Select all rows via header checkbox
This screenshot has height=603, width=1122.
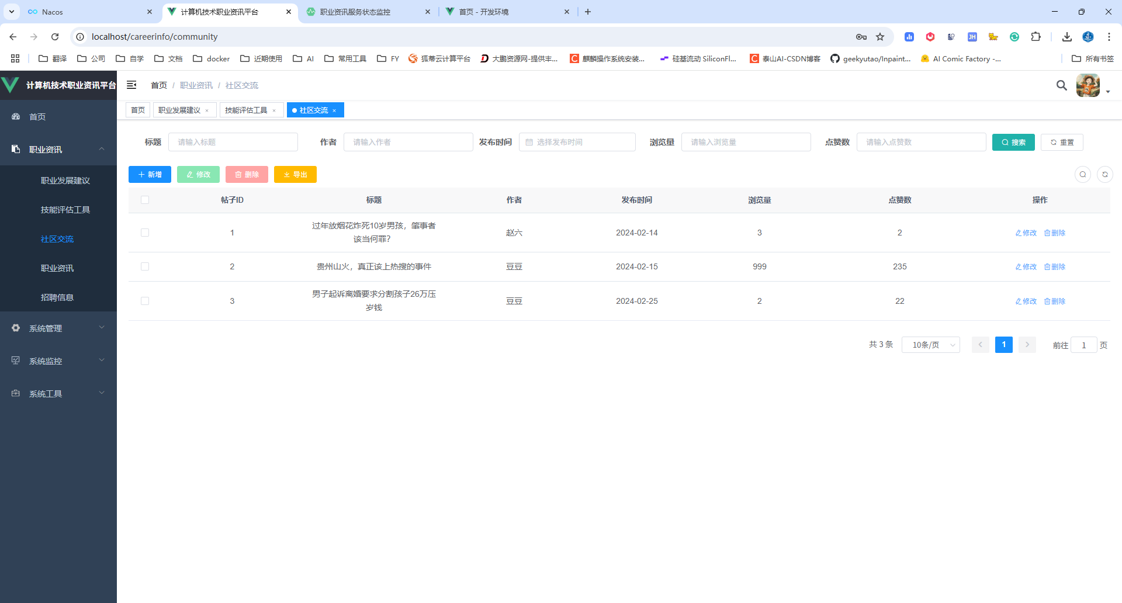pyautogui.click(x=145, y=200)
